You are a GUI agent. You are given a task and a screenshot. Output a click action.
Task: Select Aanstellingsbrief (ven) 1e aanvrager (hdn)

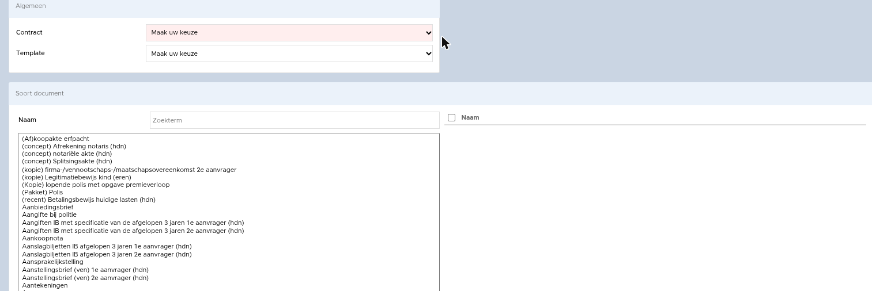[229, 270]
